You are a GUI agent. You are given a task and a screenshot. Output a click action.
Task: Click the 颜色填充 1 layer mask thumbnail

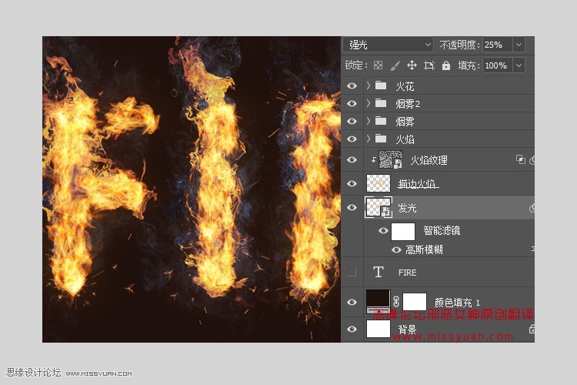pyautogui.click(x=415, y=302)
